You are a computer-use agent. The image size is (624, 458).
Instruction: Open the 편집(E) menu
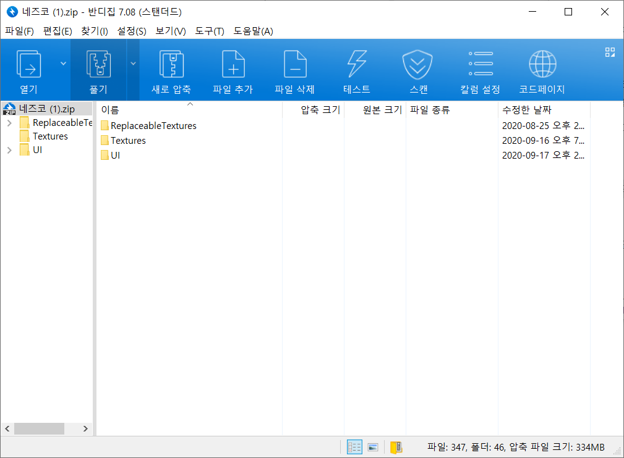pyautogui.click(x=58, y=31)
